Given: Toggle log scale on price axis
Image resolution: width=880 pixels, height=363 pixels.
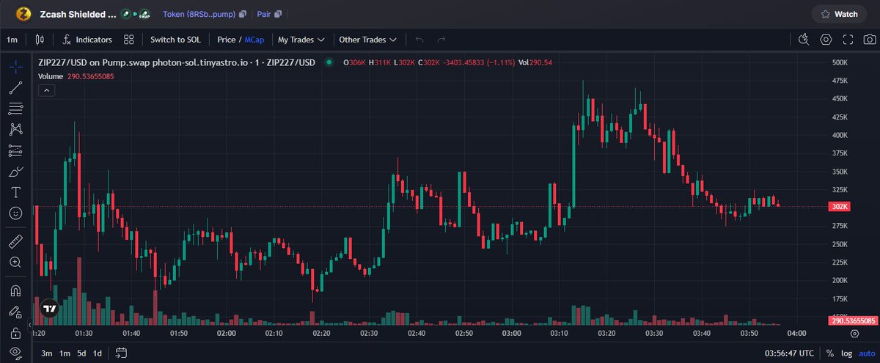Looking at the screenshot, I should [846, 353].
